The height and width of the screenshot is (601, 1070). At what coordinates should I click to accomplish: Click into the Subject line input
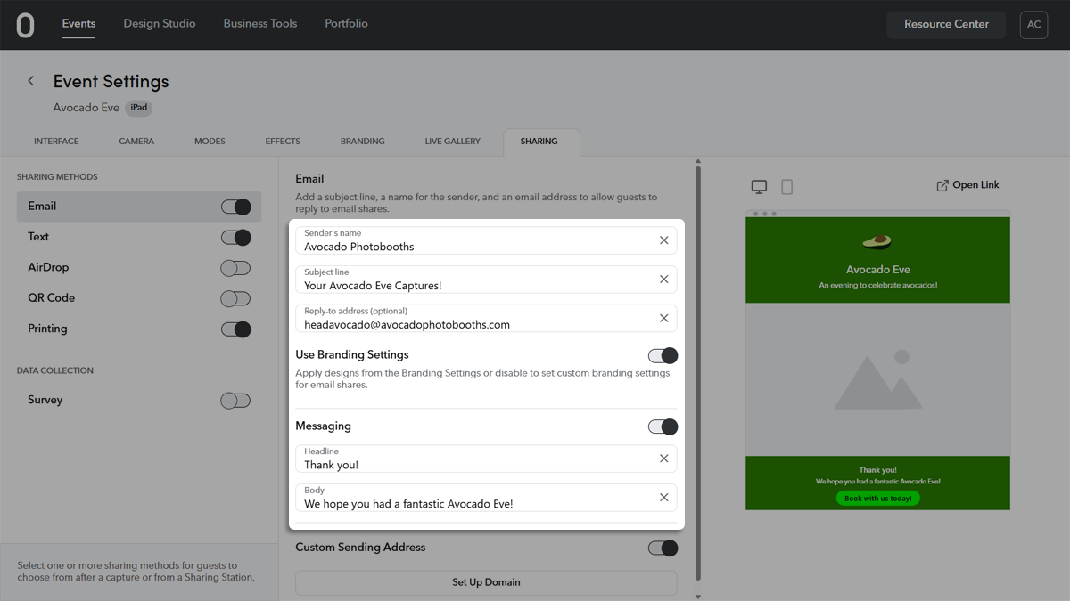[473, 286]
